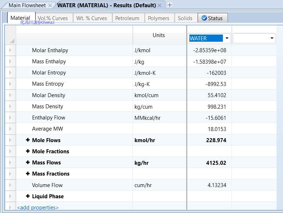Screen dimensions: 283x213
Task: Click row selector arrow for Mole Flows
Action: pos(10,140)
